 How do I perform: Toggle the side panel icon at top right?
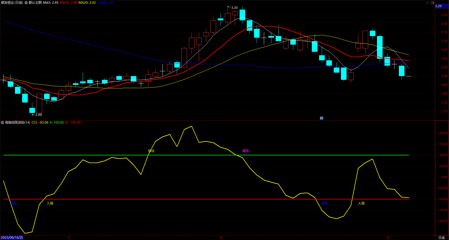432,3
